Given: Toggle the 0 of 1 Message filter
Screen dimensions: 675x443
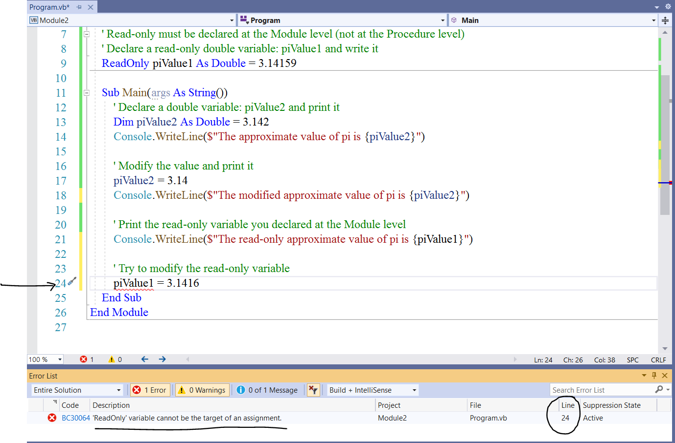Looking at the screenshot, I should point(267,390).
